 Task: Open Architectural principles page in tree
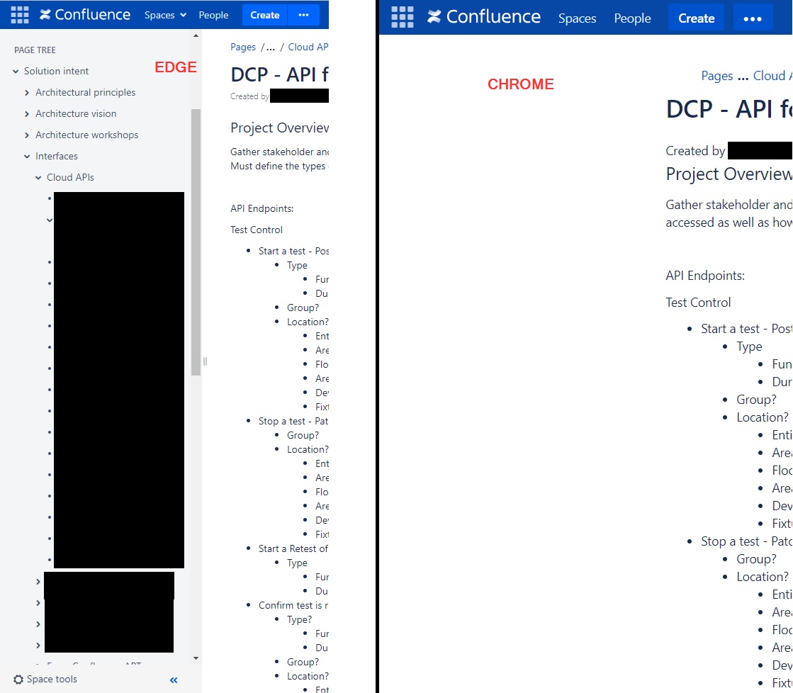(x=86, y=93)
